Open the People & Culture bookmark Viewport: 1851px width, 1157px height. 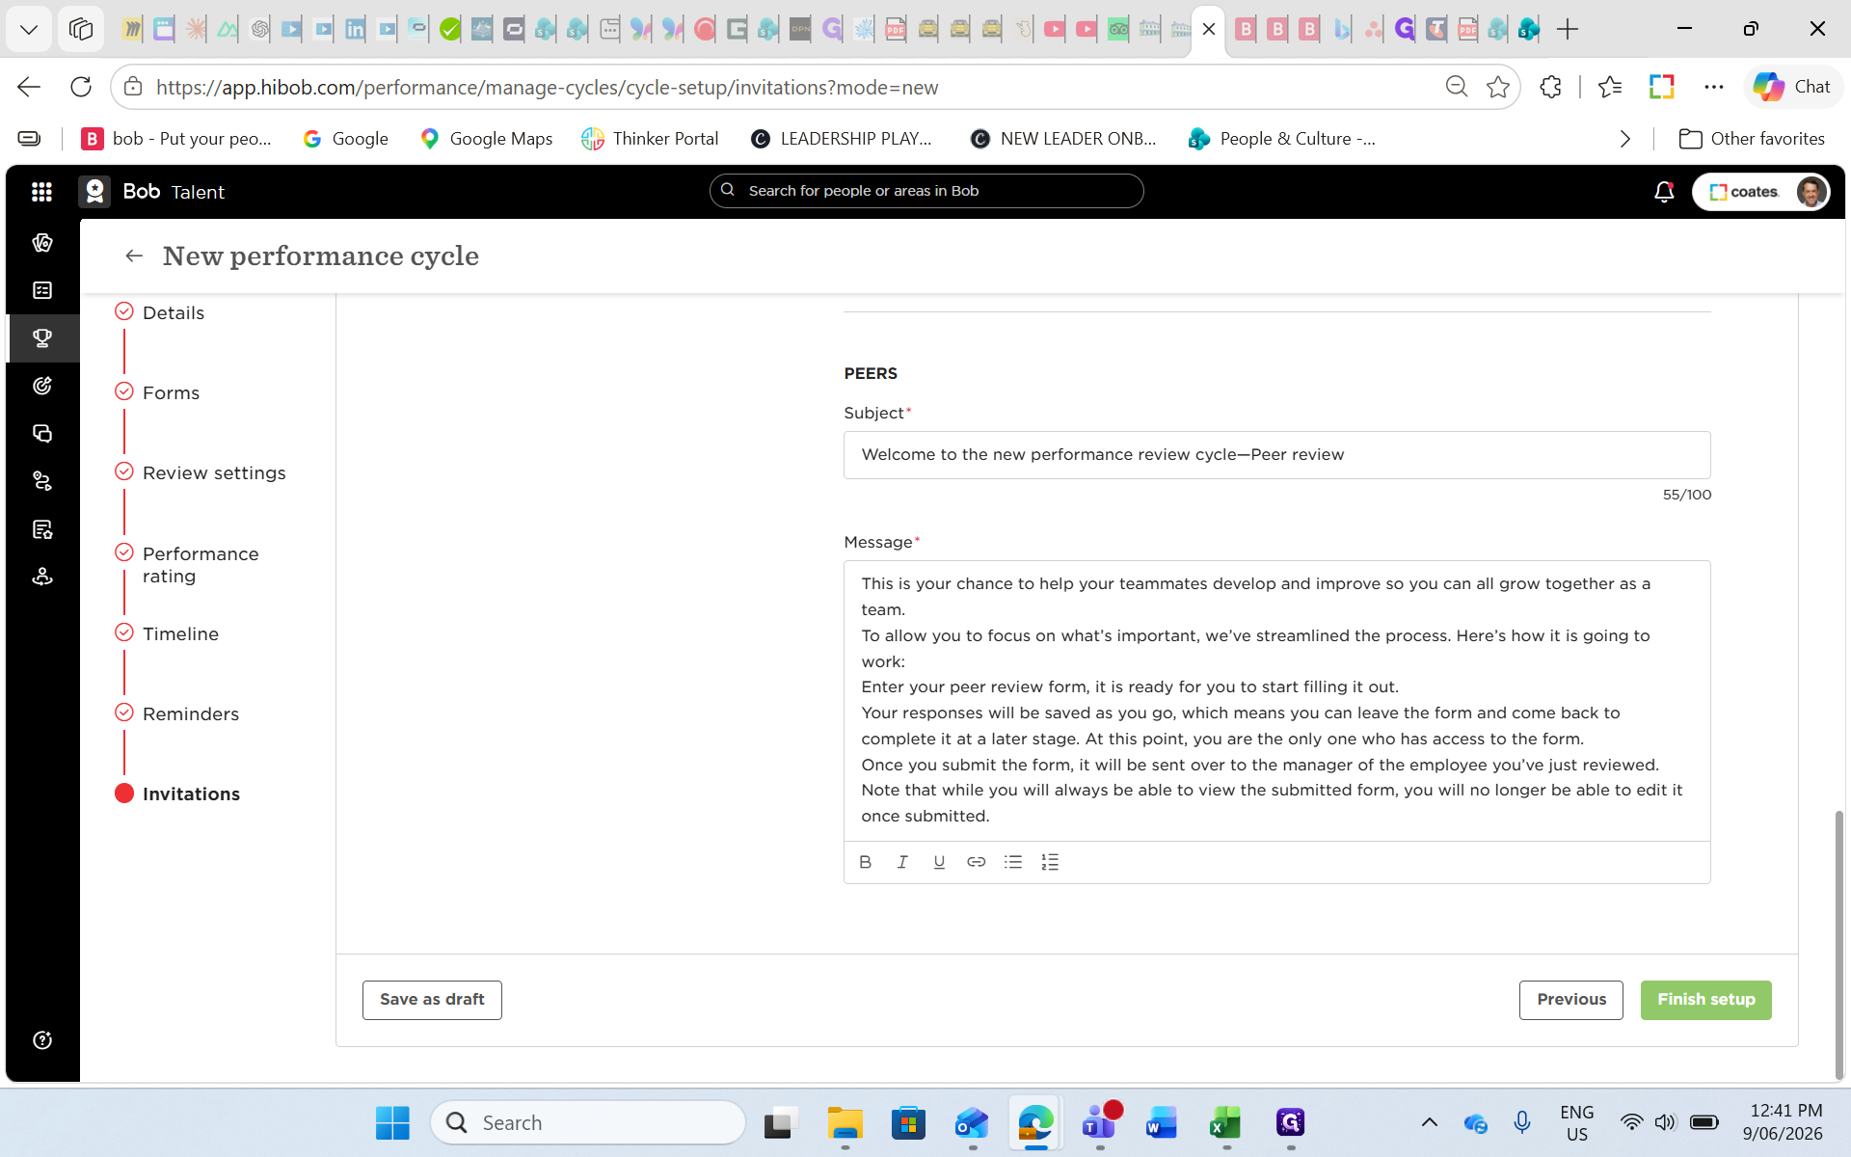tap(1282, 139)
